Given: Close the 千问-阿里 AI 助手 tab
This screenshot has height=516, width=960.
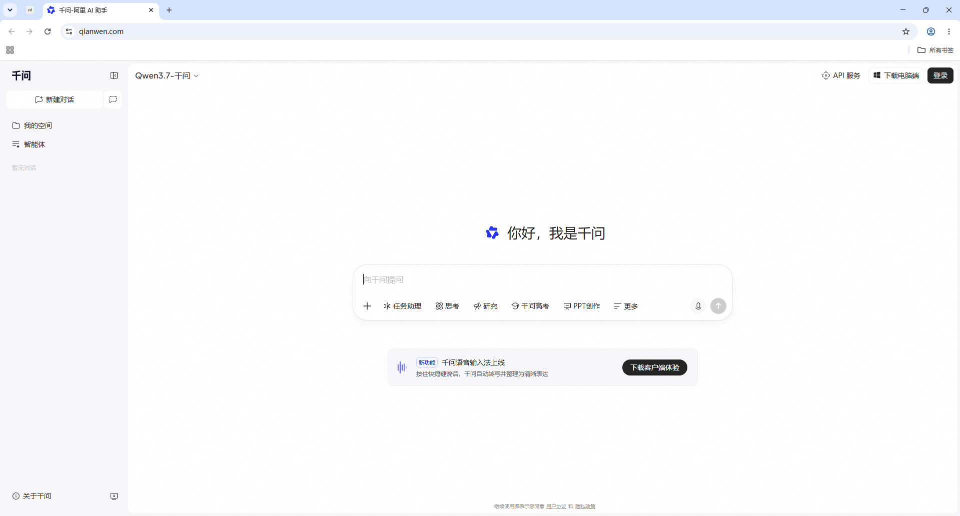Looking at the screenshot, I should tap(151, 10).
